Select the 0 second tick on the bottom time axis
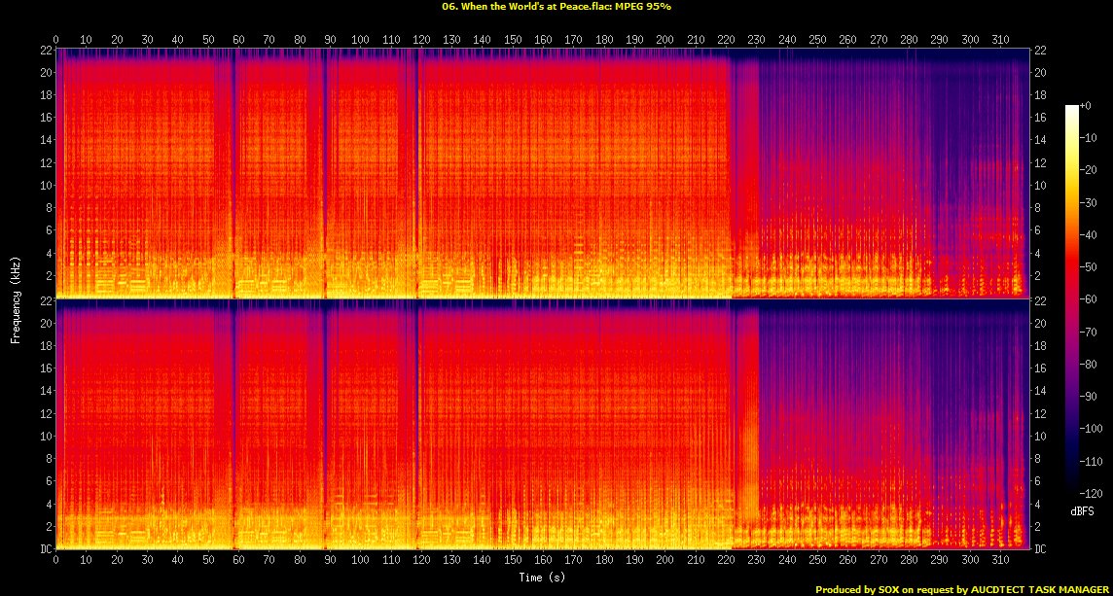This screenshot has width=1113, height=596. point(55,560)
